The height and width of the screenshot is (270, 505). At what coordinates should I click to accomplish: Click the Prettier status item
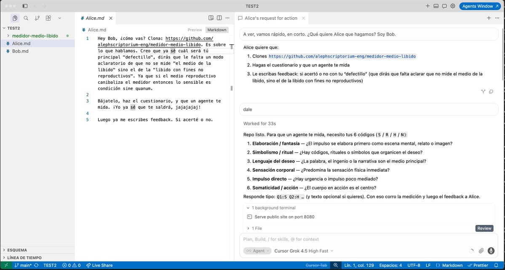(x=478, y=265)
